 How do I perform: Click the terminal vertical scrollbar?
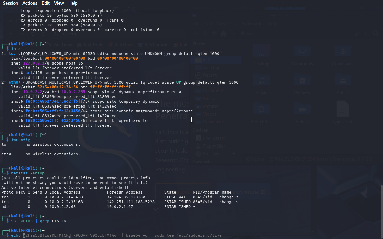coord(381,209)
